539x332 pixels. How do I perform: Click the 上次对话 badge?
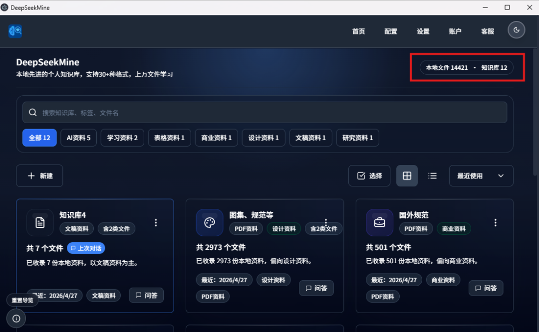pos(86,248)
